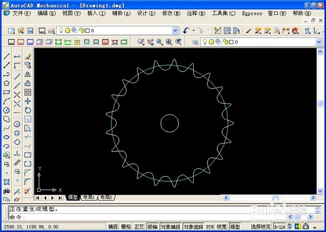Click coordinates readout 2598.33, 1199.99, 0.00
This screenshot has height=232, width=326.
[31, 226]
